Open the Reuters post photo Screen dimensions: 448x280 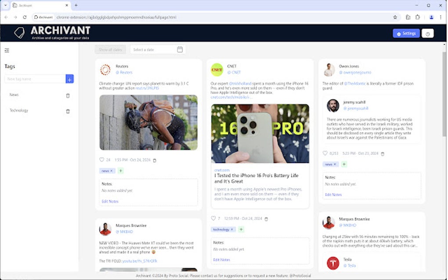(x=148, y=122)
